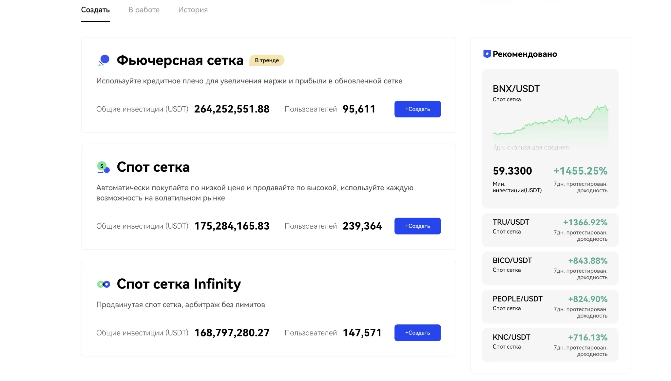Create a Spot grid Infinity bot

tap(417, 333)
